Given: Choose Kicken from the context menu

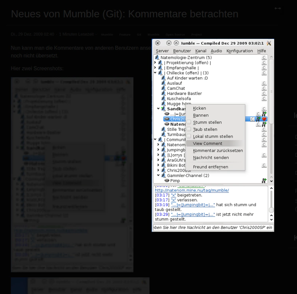Looking at the screenshot, I should (x=215, y=108).
